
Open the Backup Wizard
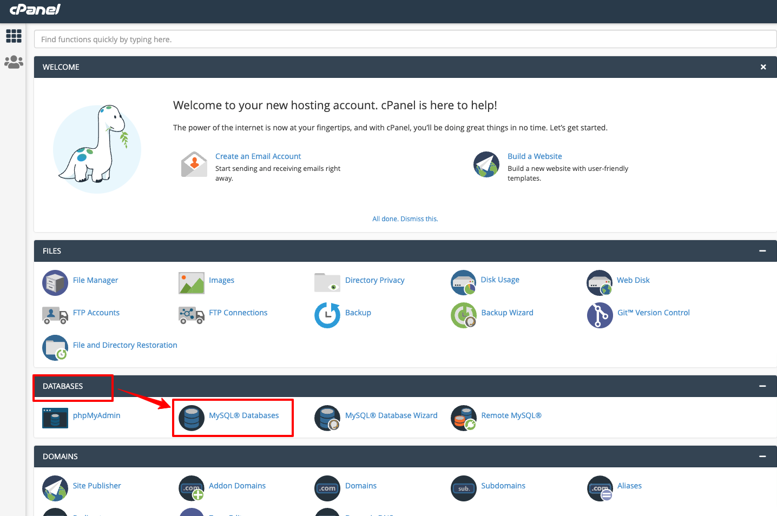pos(507,312)
